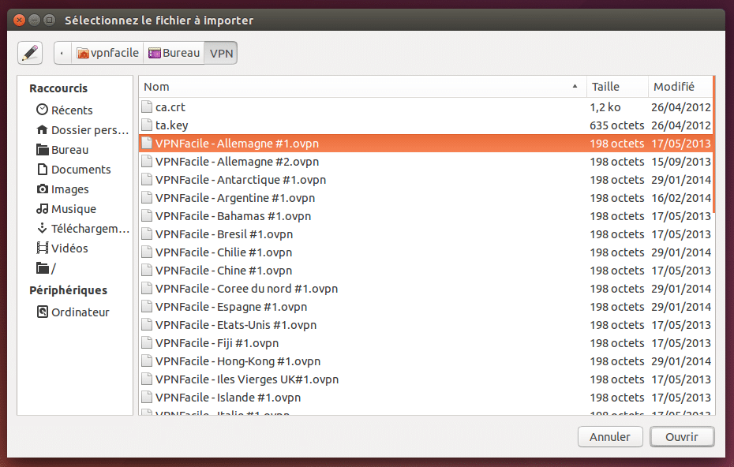Click the file icon of Fiji #1.ovpn
Viewport: 734px width, 467px height.
[x=147, y=342]
